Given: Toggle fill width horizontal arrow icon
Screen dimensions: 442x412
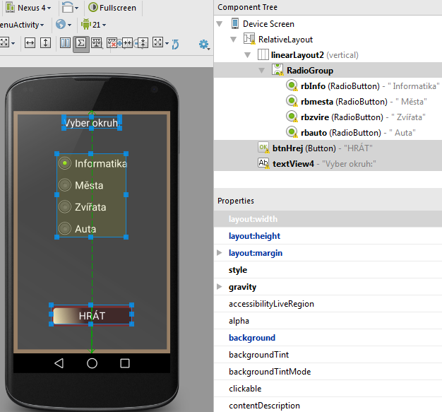Looking at the screenshot, I should [30, 43].
